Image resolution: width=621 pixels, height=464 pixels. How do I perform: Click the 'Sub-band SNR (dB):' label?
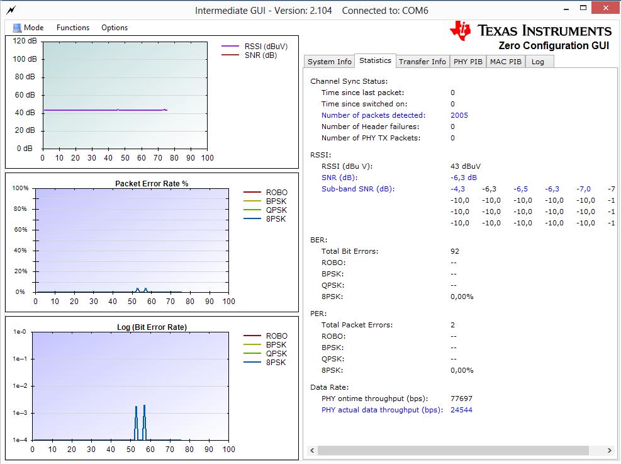point(358,189)
